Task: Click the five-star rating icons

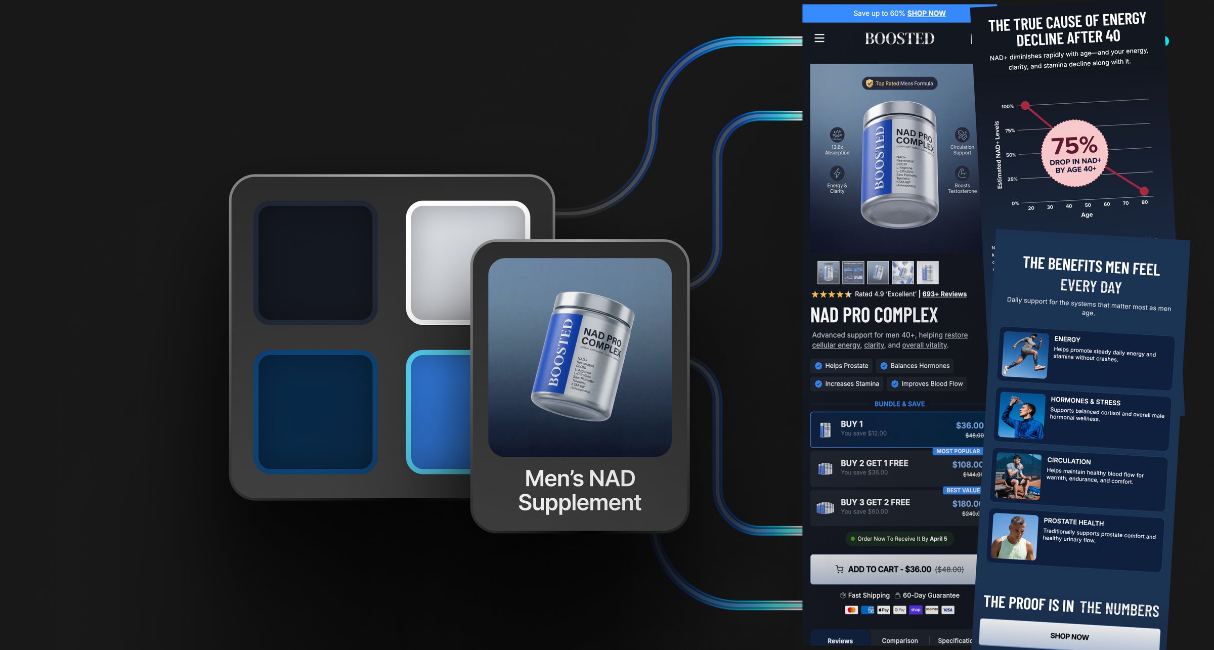Action: click(831, 294)
